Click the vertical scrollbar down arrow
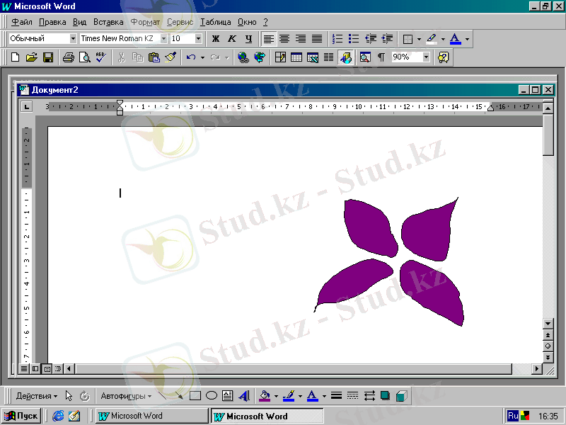This screenshot has width=566, height=425. [548, 324]
